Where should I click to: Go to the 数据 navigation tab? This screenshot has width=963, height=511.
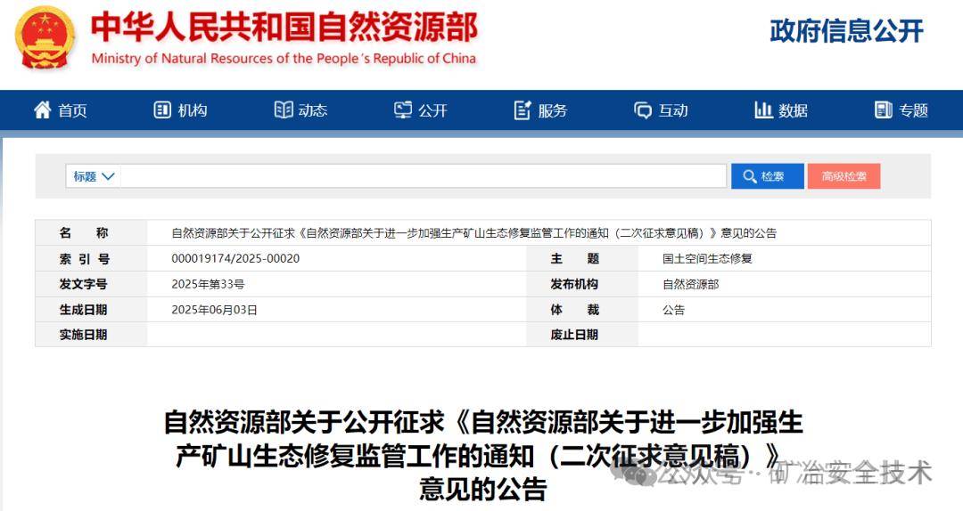tap(781, 110)
